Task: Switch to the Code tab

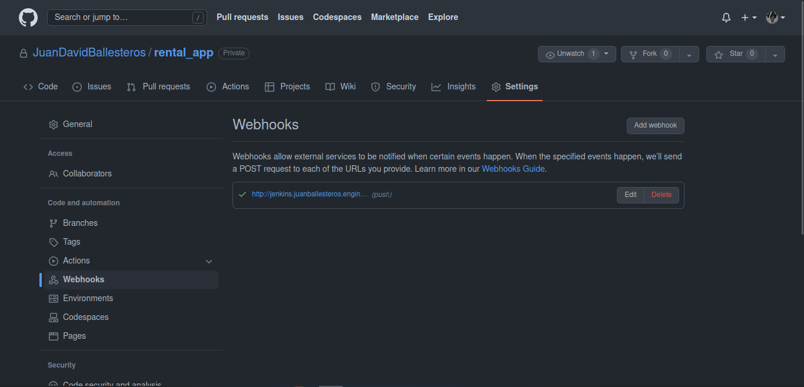Action: point(41,86)
